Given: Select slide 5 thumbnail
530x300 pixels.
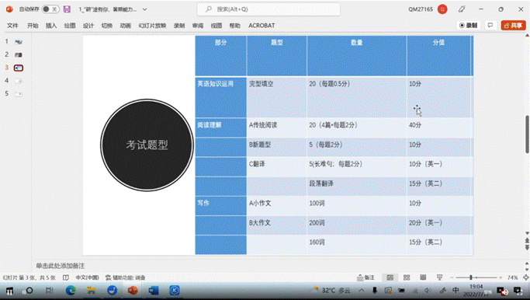Looking at the screenshot, I should pyautogui.click(x=19, y=94).
